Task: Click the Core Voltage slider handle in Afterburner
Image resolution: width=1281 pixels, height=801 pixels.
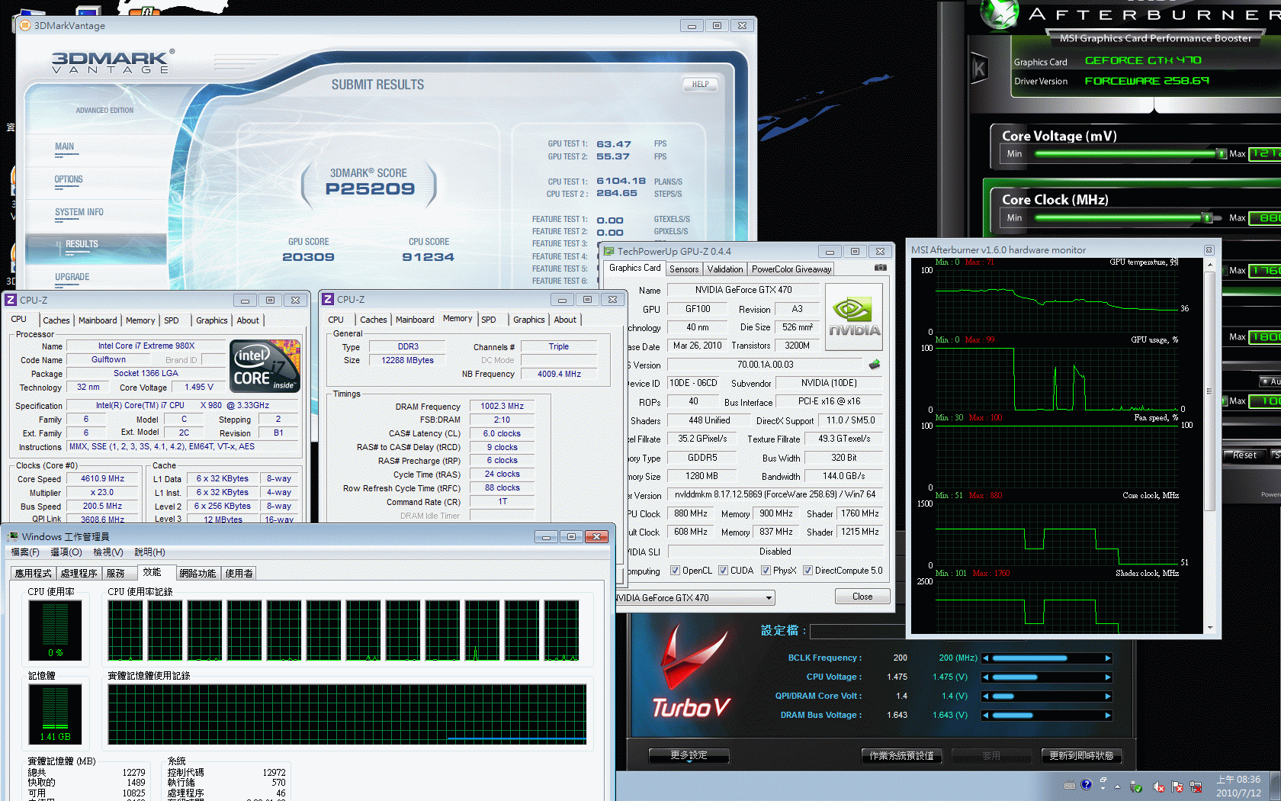Action: point(1222,154)
